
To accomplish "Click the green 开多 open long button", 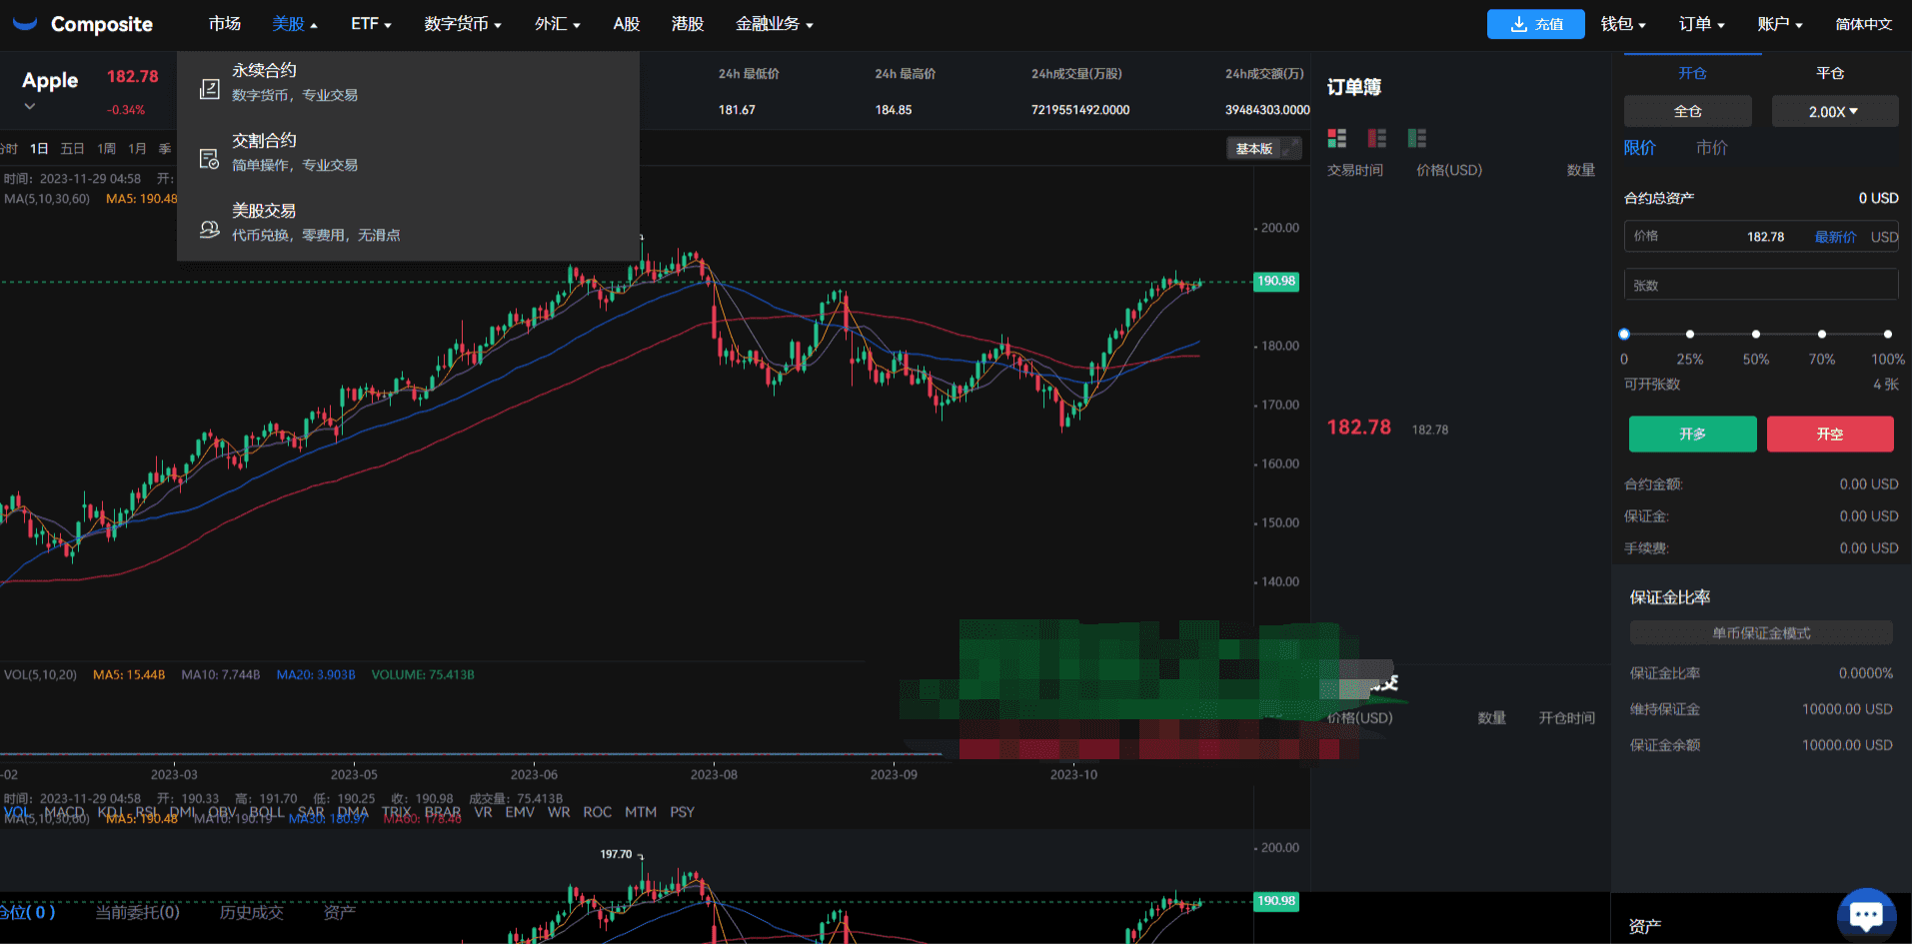I will click(x=1694, y=435).
